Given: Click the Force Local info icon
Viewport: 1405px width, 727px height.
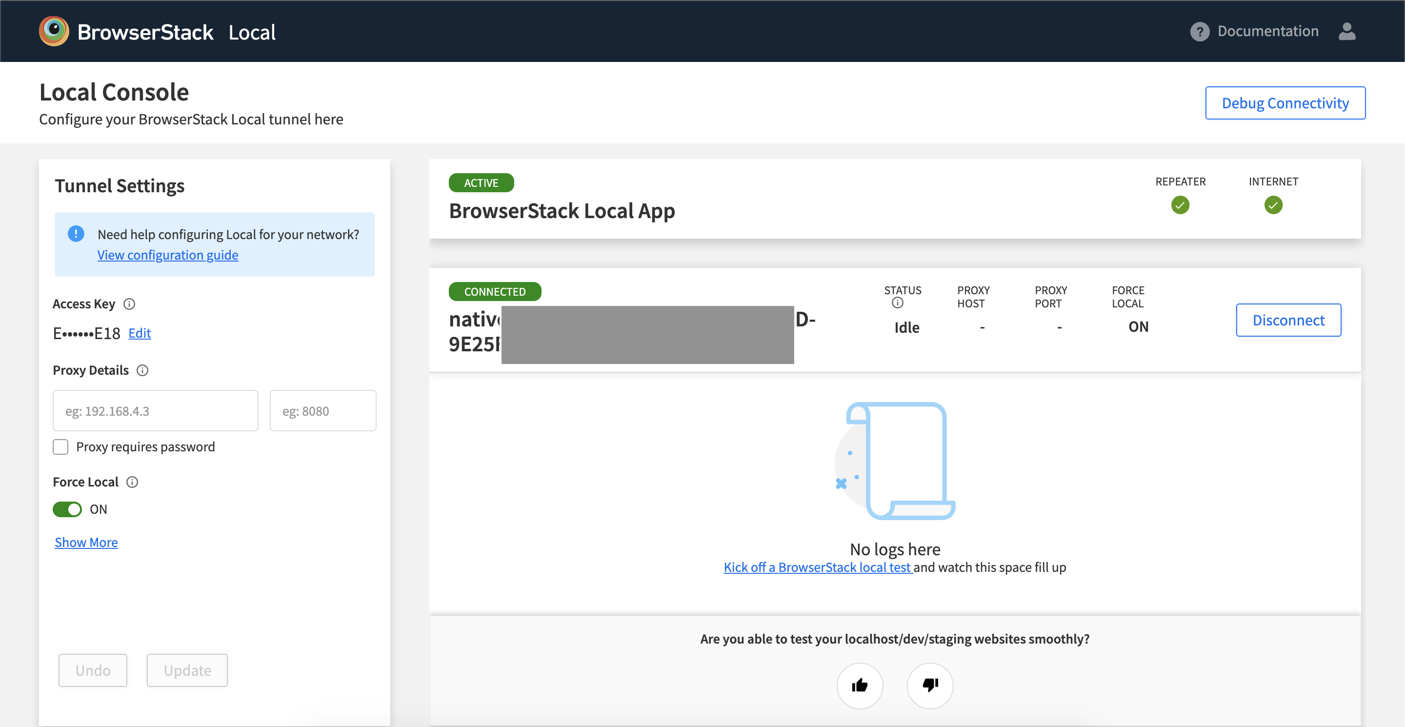Looking at the screenshot, I should (x=132, y=482).
